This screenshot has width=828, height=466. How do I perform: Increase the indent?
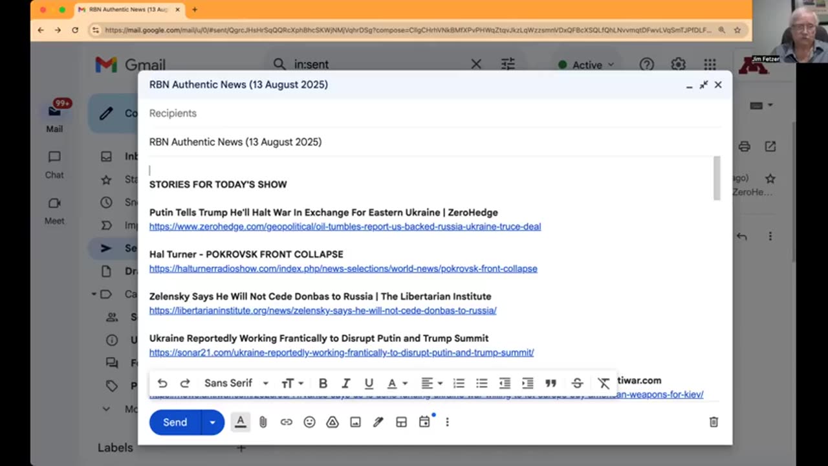(528, 383)
